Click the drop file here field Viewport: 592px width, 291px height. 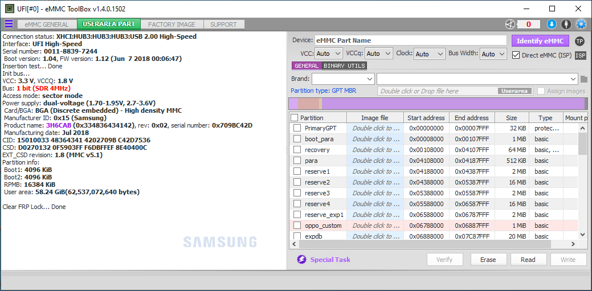[x=456, y=91]
